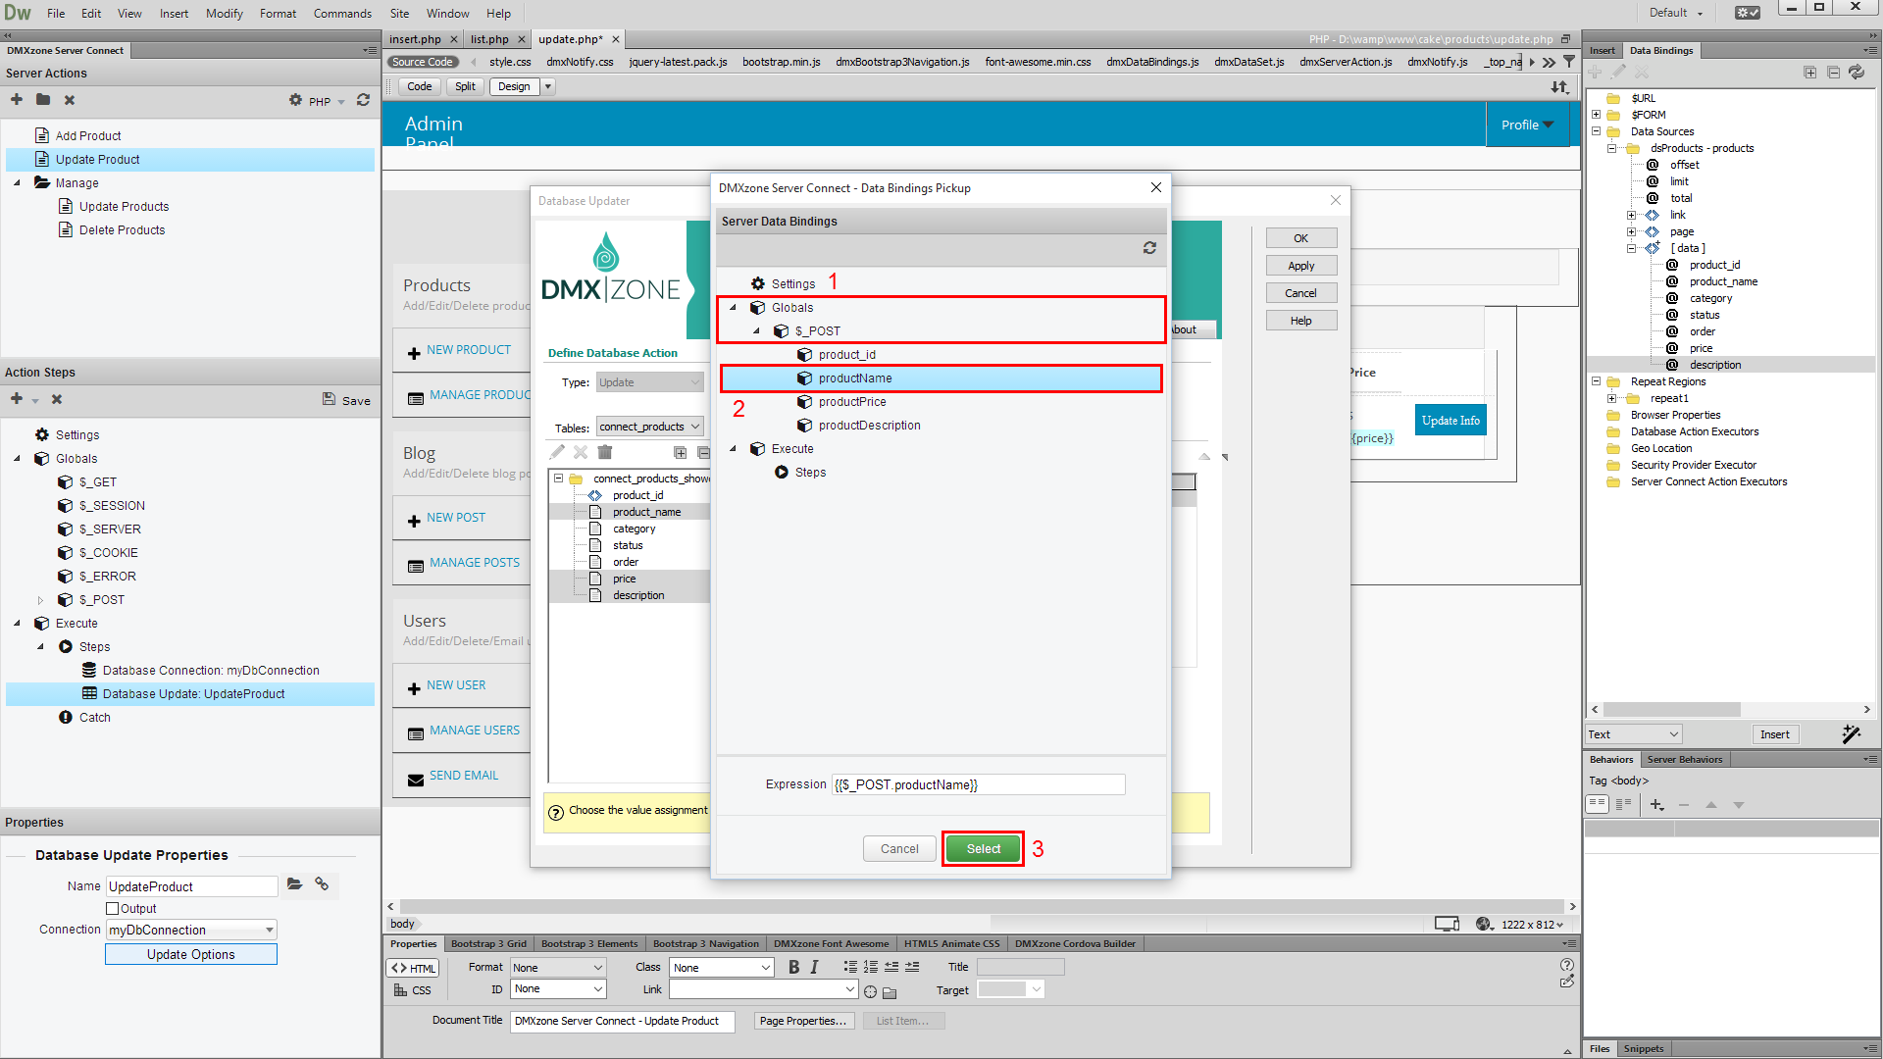Insert ordered list in Properties panel
This screenshot has height=1059, width=1883.
(871, 968)
